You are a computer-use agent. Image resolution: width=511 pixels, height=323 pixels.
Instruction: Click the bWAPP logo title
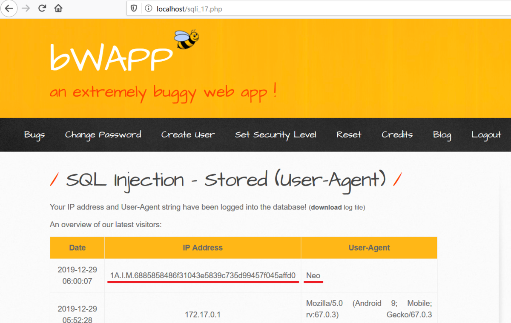tap(111, 57)
